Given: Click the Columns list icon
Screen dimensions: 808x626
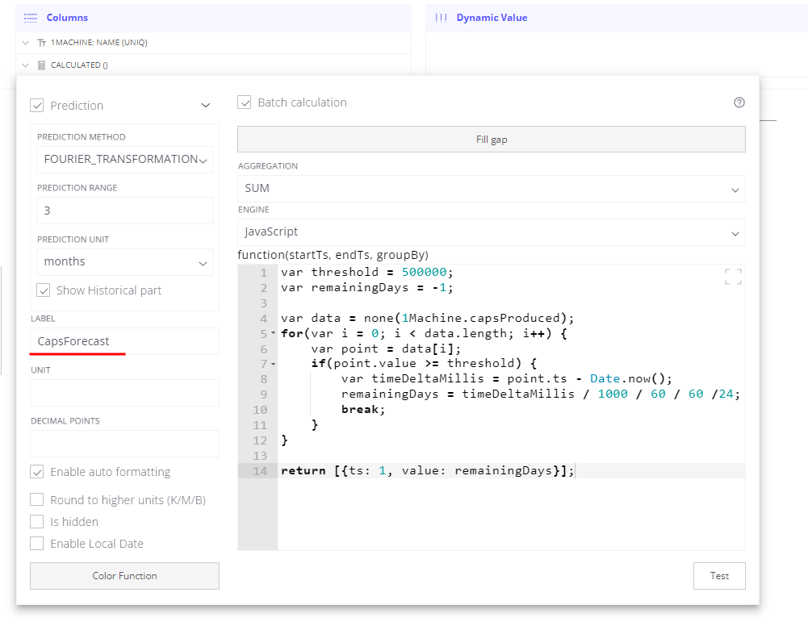Looking at the screenshot, I should [31, 17].
